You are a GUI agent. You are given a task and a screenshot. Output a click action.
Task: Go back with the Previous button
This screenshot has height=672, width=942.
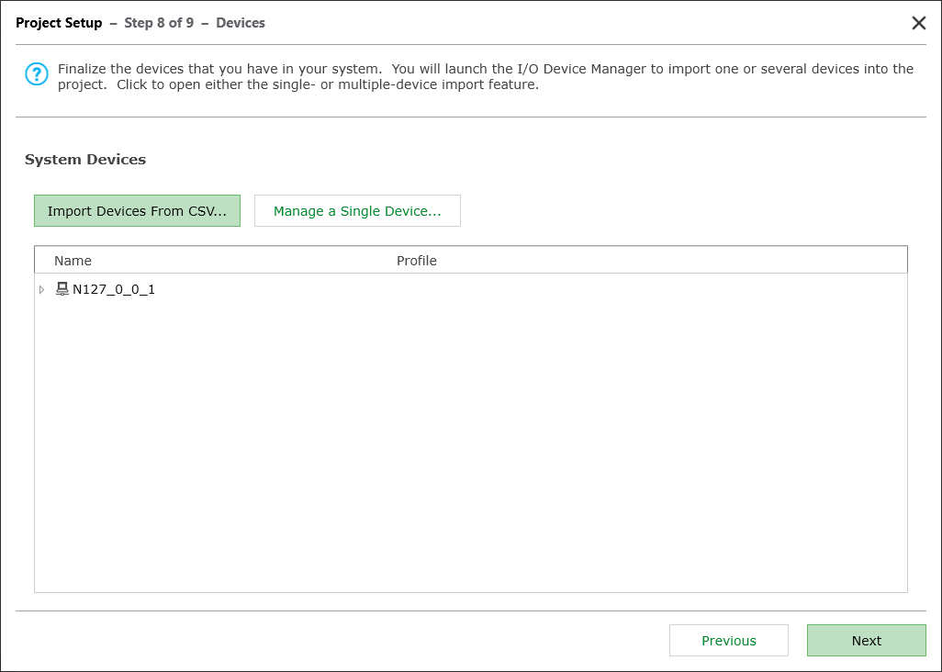(x=729, y=640)
